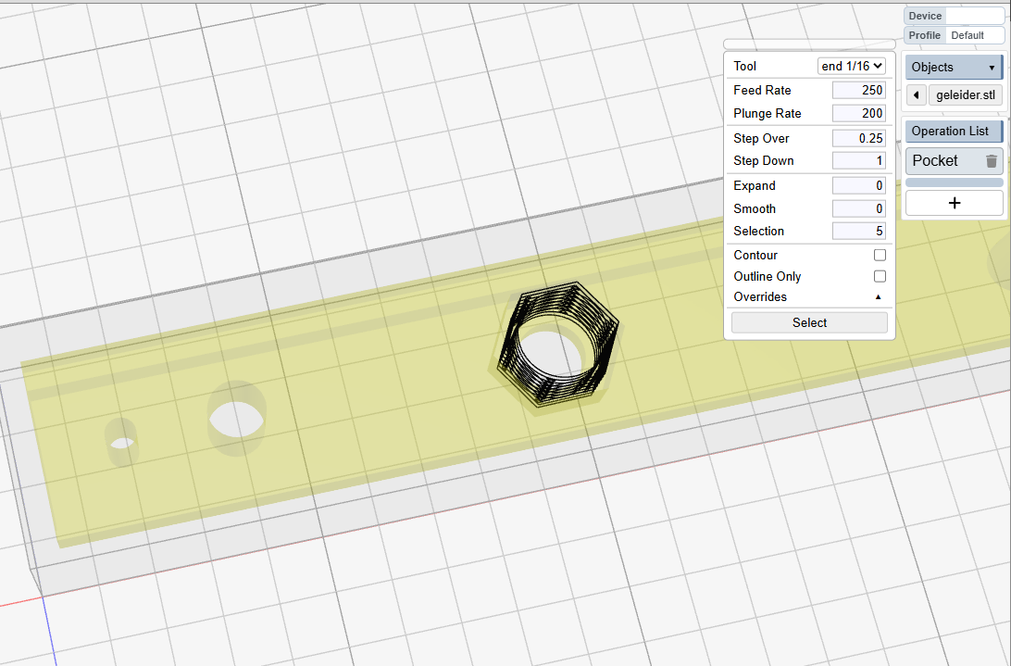Delete the Pocket operation with trash icon
The width and height of the screenshot is (1011, 666).
[991, 161]
